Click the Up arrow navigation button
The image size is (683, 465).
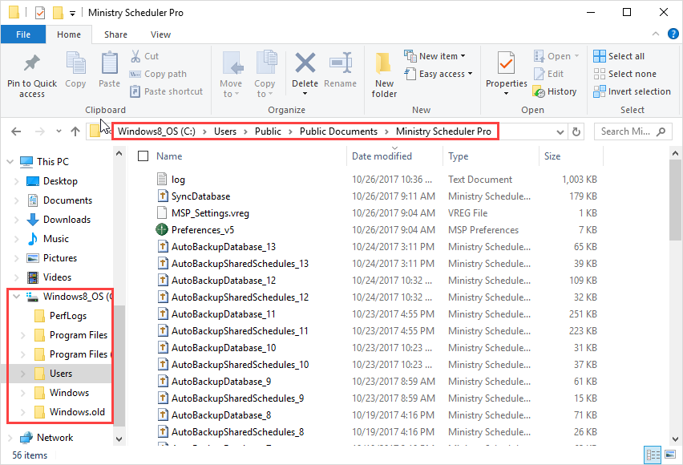[x=75, y=131]
